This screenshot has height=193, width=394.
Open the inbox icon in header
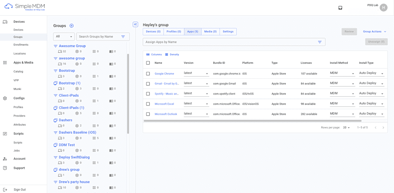coord(340,8)
